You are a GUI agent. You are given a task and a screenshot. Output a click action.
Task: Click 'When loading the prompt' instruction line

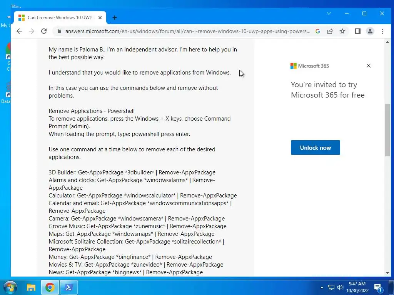coord(119,134)
